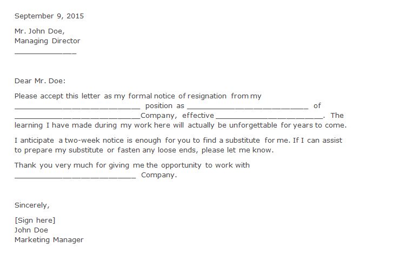Click the date September 9, 2015
Viewport: 393px width, 260px height.
tap(49, 16)
